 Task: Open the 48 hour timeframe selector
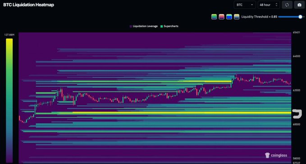[x=269, y=5]
